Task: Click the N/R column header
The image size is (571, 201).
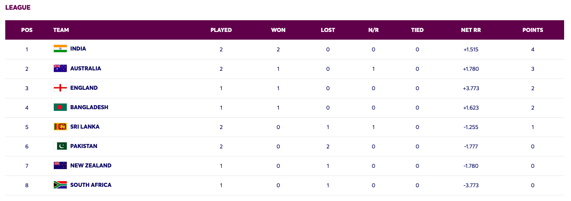Action: (373, 30)
